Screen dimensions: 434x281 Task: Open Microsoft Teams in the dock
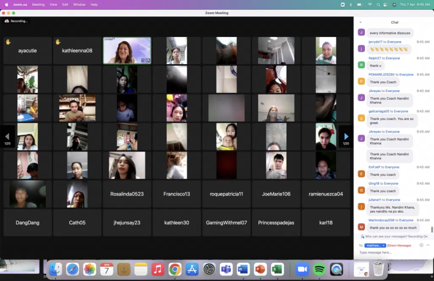[226, 269]
